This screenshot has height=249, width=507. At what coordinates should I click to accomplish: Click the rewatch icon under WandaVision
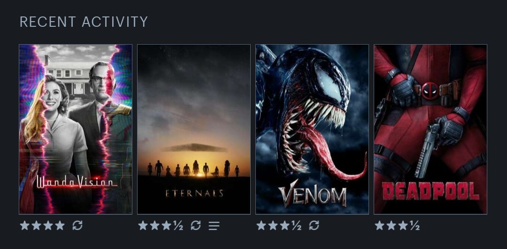click(77, 225)
